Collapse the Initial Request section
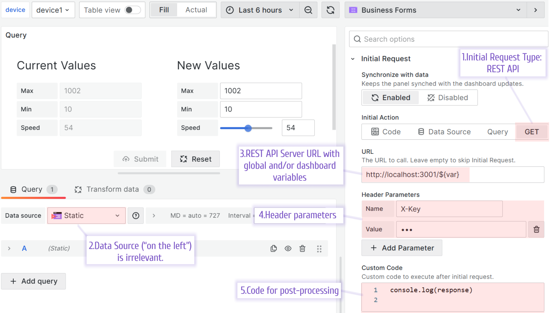550x313 pixels. [352, 59]
